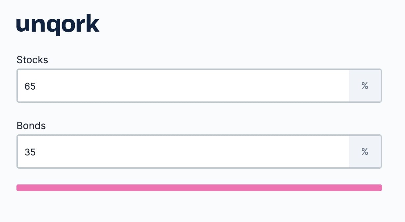Select the percent symbol beside Stocks
Screen dimensions: 405x222
pyautogui.click(x=365, y=86)
